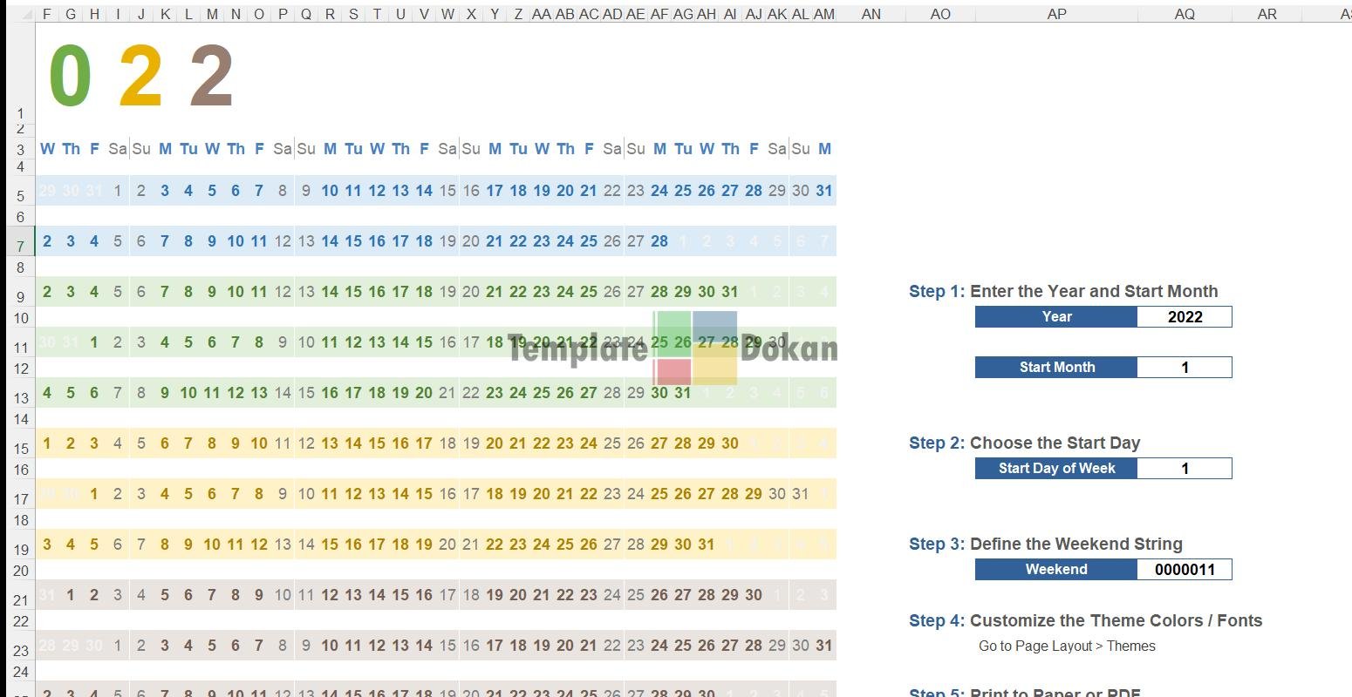Click the blue Year label cell
The width and height of the screenshot is (1352, 697).
1055,317
